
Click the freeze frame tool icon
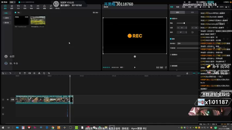click(30, 73)
